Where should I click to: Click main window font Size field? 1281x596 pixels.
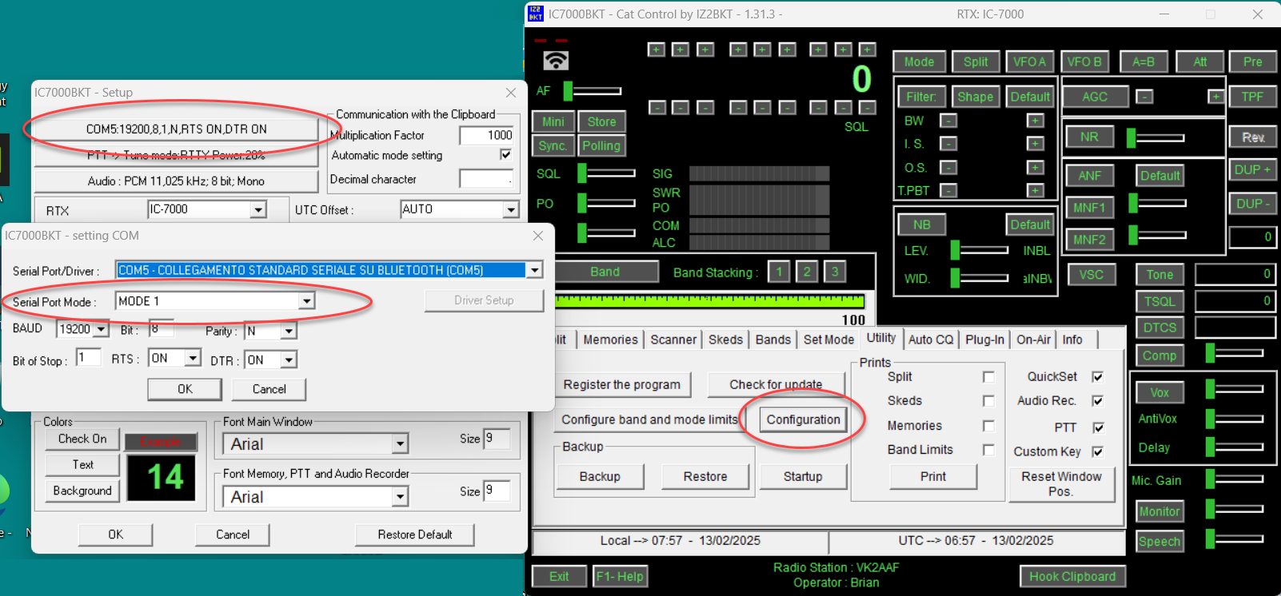tap(497, 439)
